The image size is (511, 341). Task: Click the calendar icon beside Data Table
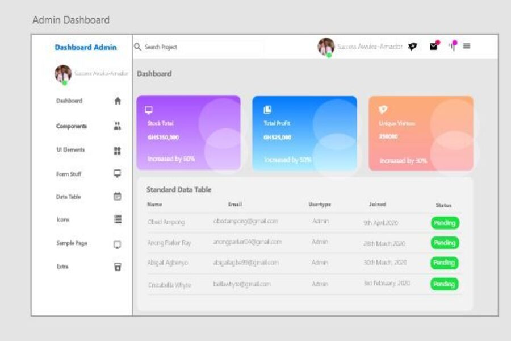point(118,197)
